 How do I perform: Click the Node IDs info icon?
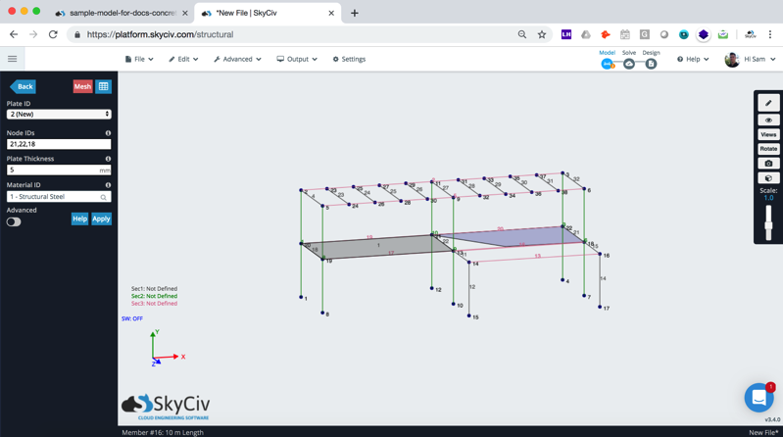click(x=108, y=133)
